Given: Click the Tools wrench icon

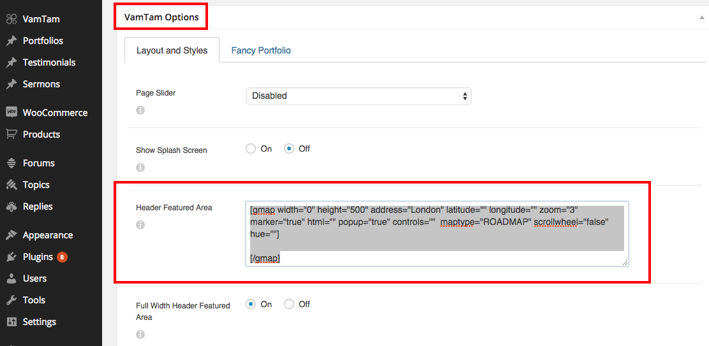Looking at the screenshot, I should pos(11,300).
